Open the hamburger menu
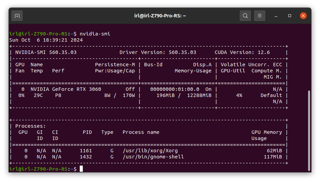Image resolution: width=320 pixels, height=182 pixels. pyautogui.click(x=260, y=16)
